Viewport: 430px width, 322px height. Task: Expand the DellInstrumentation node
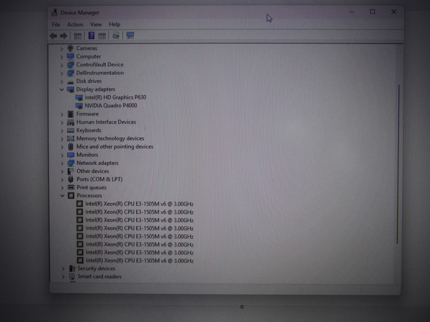[x=62, y=73]
